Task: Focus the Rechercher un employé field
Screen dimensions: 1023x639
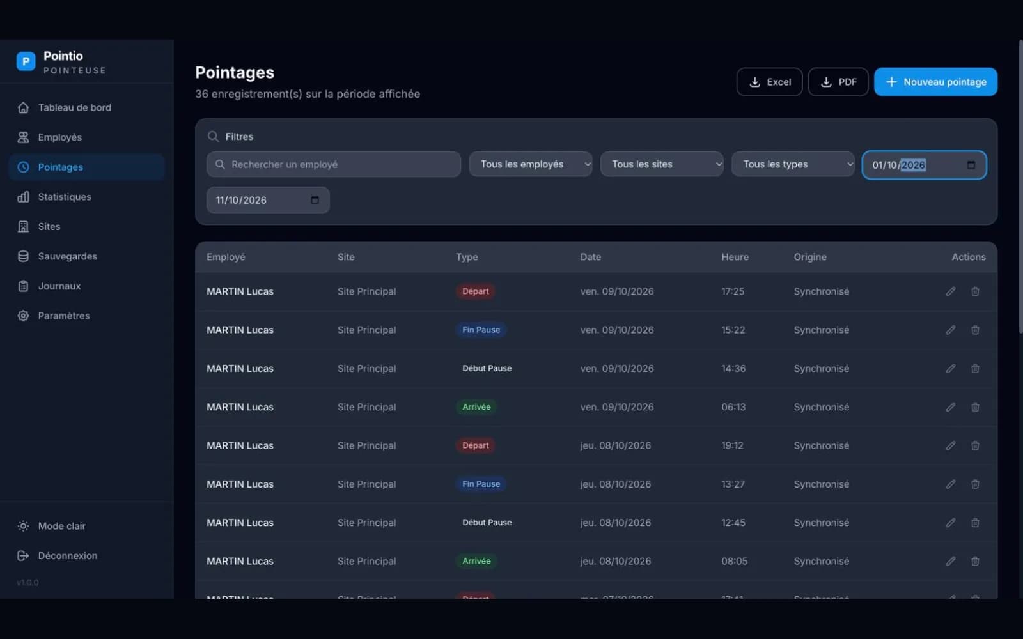Action: point(334,164)
